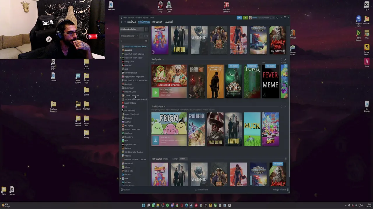The height and width of the screenshot is (209, 373).
Task: Open the Steam announcements megaphone button
Action: pyautogui.click(x=239, y=18)
